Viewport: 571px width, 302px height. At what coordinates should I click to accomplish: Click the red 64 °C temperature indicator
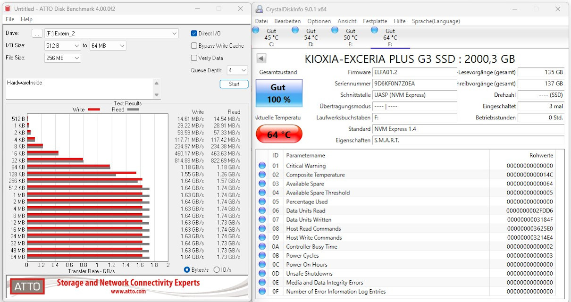point(279,134)
